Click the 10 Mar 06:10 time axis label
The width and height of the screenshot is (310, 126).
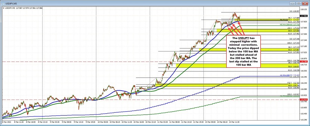coord(115,122)
